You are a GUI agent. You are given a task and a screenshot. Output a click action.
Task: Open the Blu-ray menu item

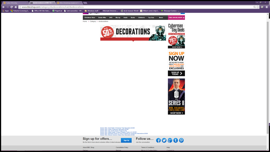pyautogui.click(x=118, y=17)
